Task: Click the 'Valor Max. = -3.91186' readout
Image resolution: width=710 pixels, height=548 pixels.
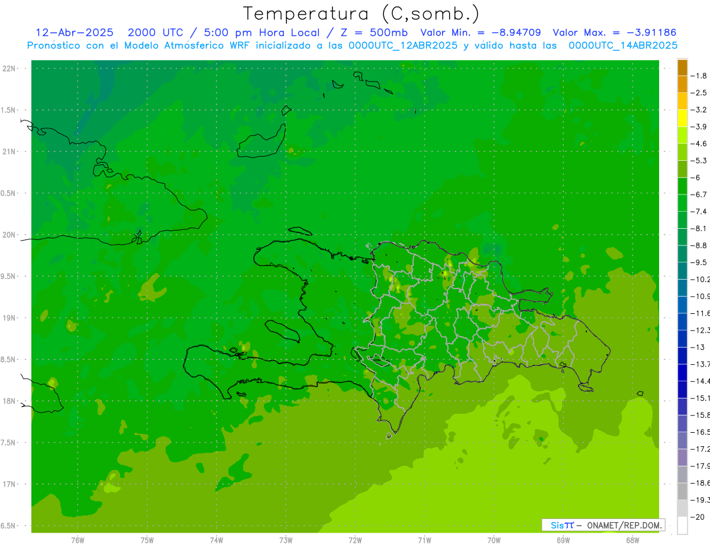Action: [614, 33]
